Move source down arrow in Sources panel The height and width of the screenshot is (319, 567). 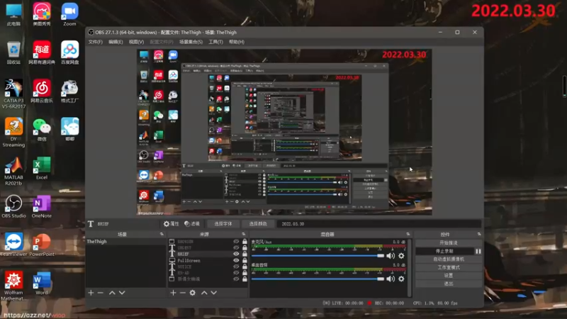[214, 293]
